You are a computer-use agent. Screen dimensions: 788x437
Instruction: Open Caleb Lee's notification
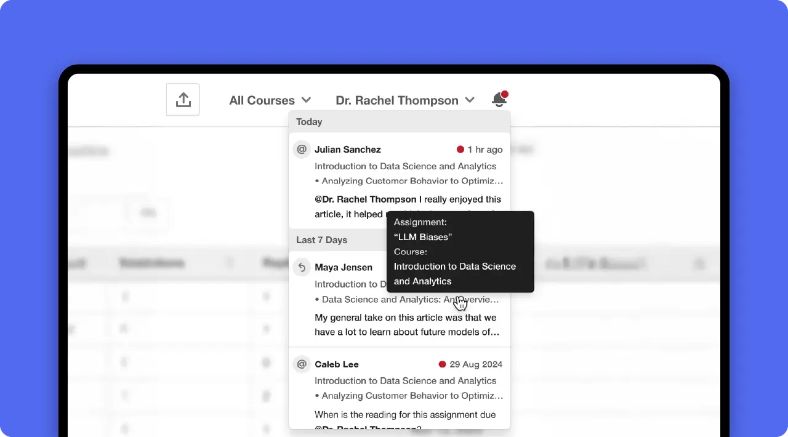(400, 388)
